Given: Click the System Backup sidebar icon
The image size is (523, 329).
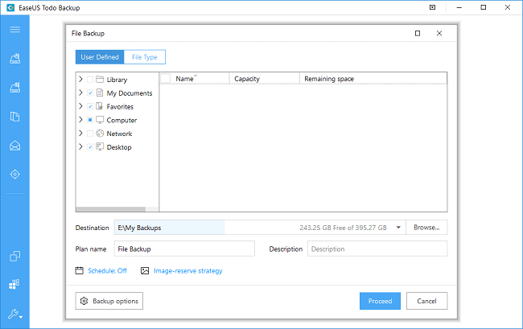Looking at the screenshot, I should click(x=14, y=87).
